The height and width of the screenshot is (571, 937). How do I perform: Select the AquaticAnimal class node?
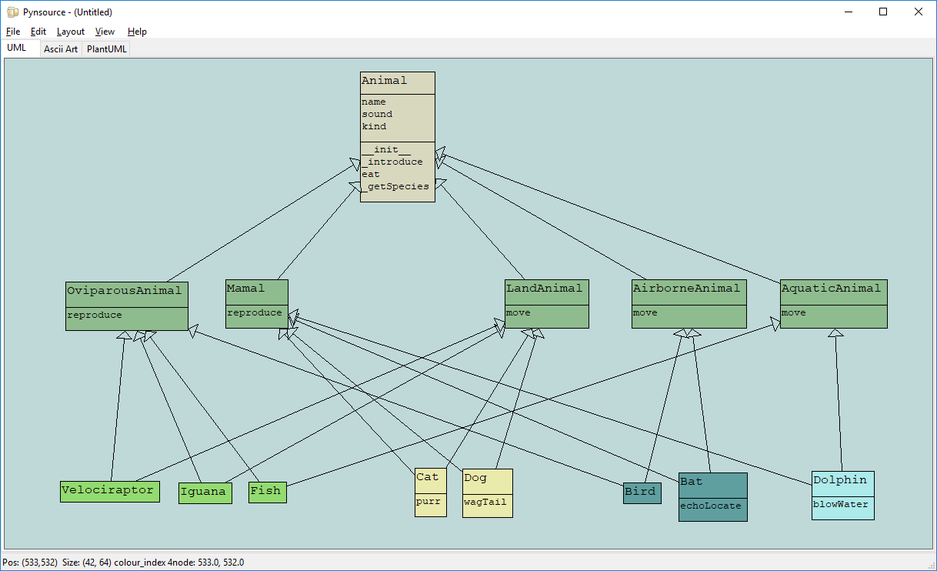(833, 289)
